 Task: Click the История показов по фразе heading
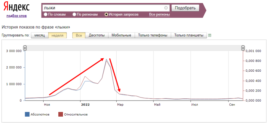coord(36,27)
